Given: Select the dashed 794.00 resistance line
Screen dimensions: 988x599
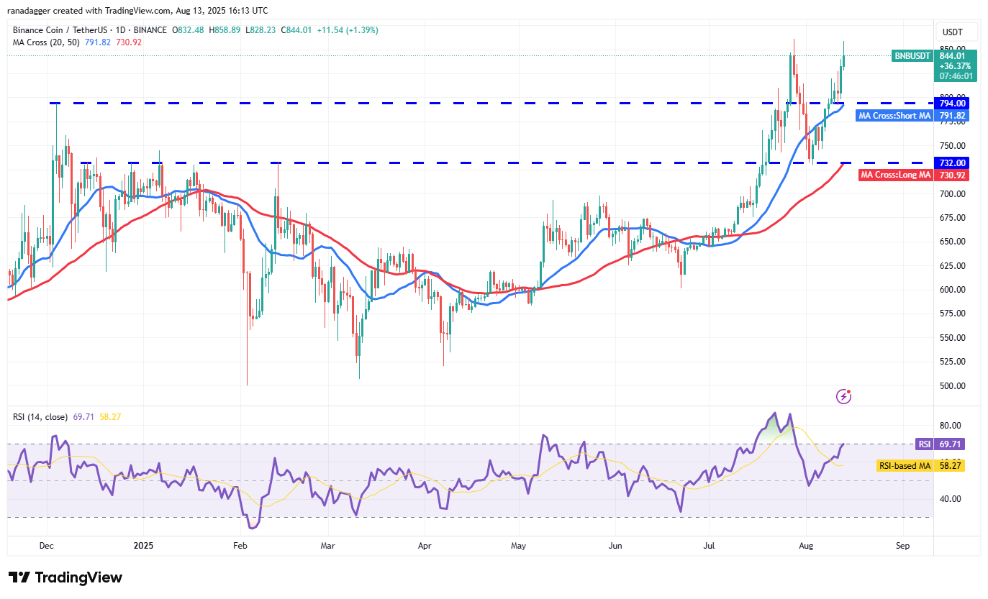Looking at the screenshot, I should [432, 104].
